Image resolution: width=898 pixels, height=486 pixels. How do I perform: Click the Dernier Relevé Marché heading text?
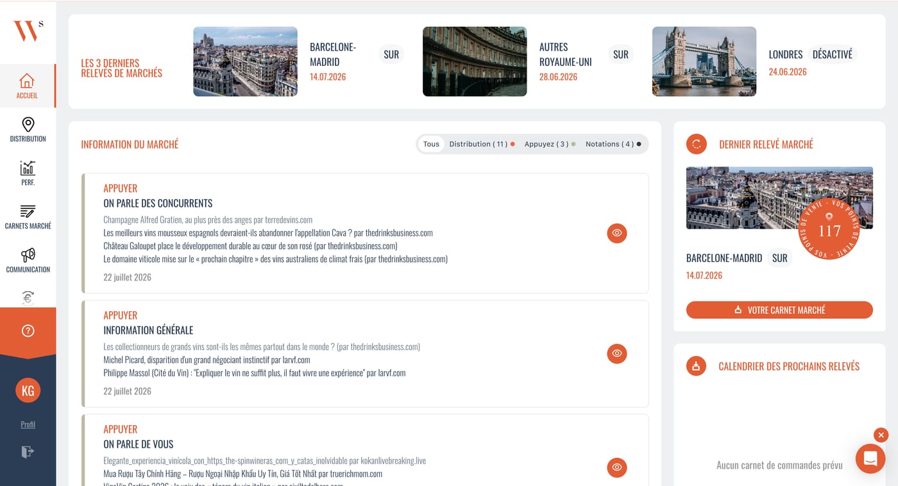(x=766, y=145)
